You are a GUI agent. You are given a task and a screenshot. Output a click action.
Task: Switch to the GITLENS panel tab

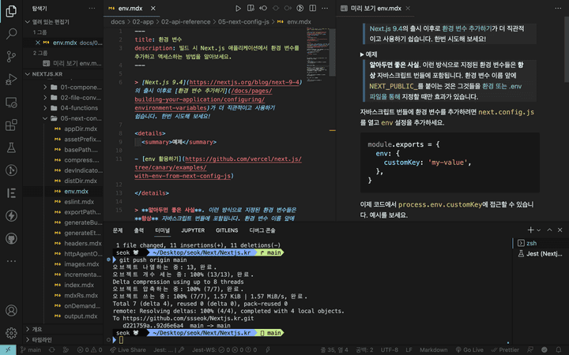[227, 230]
